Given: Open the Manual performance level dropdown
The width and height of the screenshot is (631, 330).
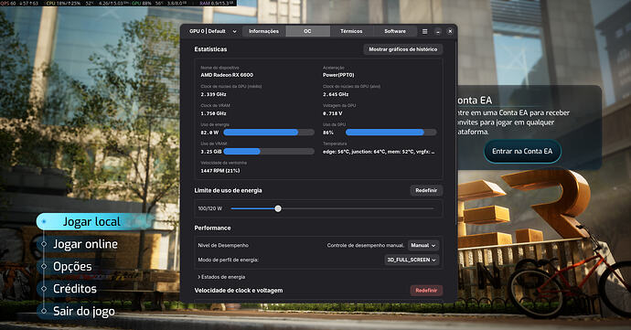Looking at the screenshot, I should click(x=423, y=246).
